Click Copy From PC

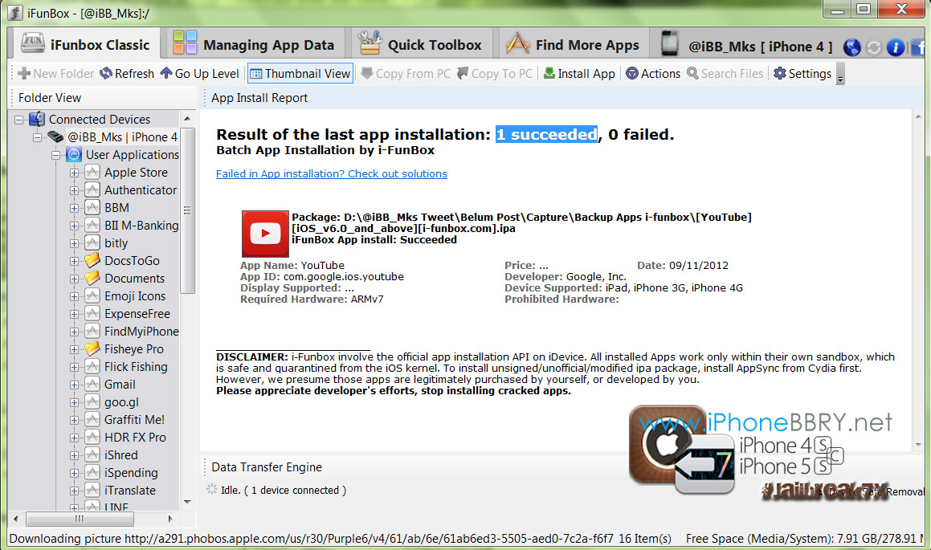coord(406,74)
